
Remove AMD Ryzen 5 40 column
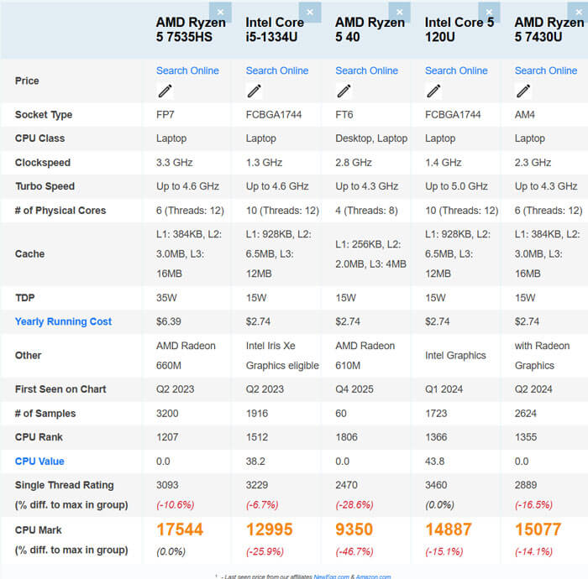400,12
